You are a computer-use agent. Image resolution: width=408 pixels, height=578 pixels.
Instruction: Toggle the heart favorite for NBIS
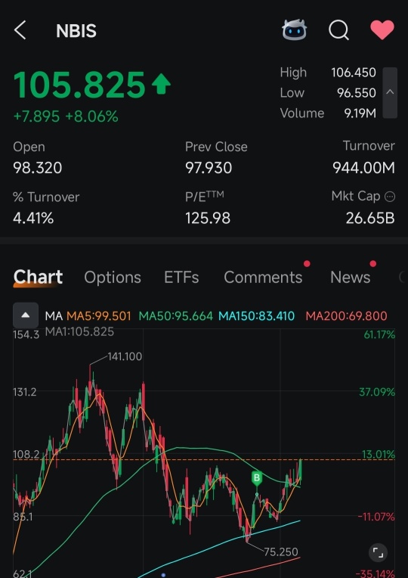pyautogui.click(x=382, y=30)
